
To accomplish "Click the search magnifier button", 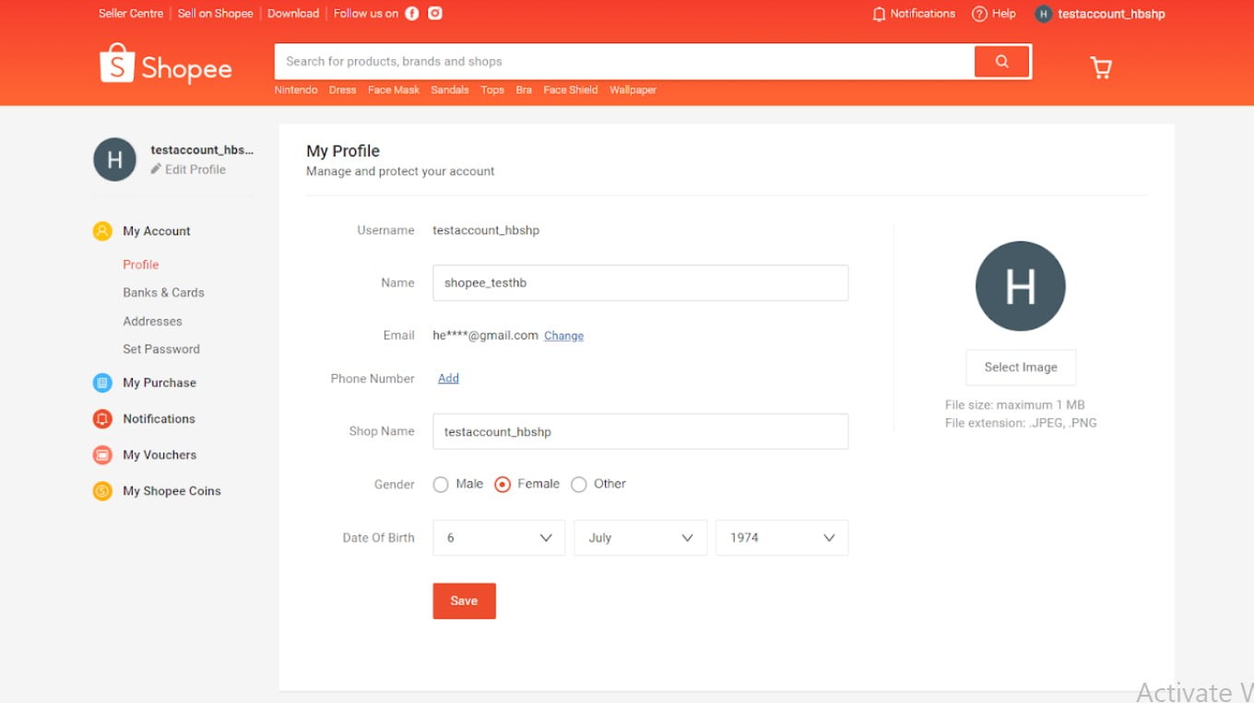I will 1001,61.
